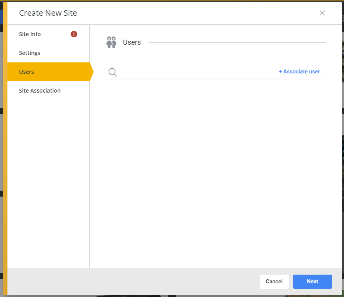Screen dimensions: 344x297
Task: Cancel the site creation
Action: [274, 281]
